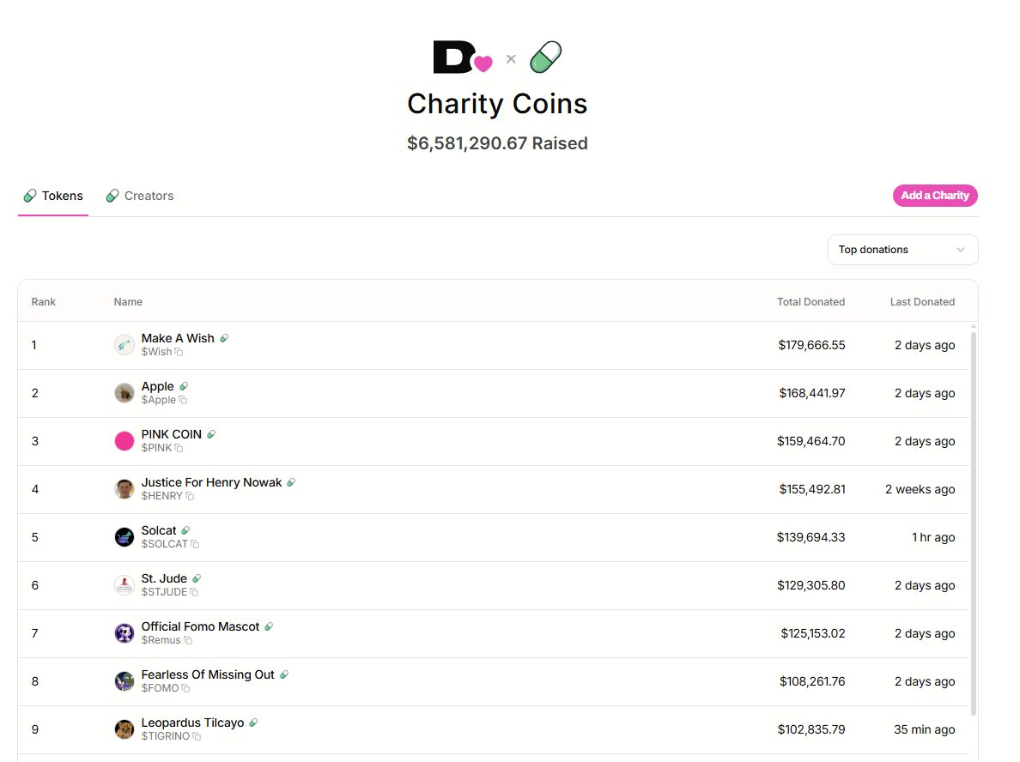This screenshot has width=1020, height=762.
Task: Copy the $STJUDE token address
Action: pos(194,593)
